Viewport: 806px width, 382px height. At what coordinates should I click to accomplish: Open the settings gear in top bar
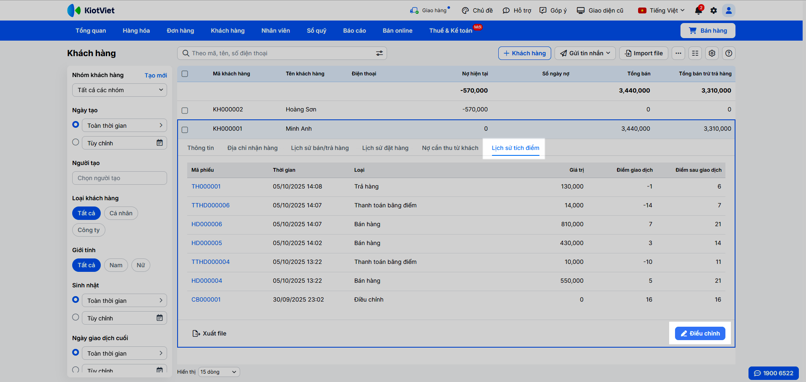click(x=714, y=10)
